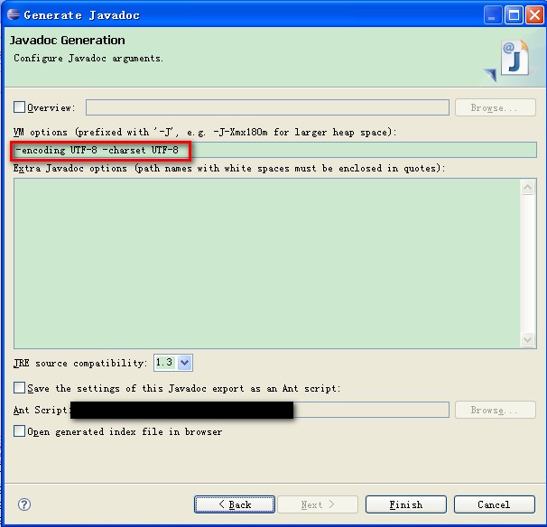Click the Eclipse icon in title bar
The image size is (547, 527).
14,14
